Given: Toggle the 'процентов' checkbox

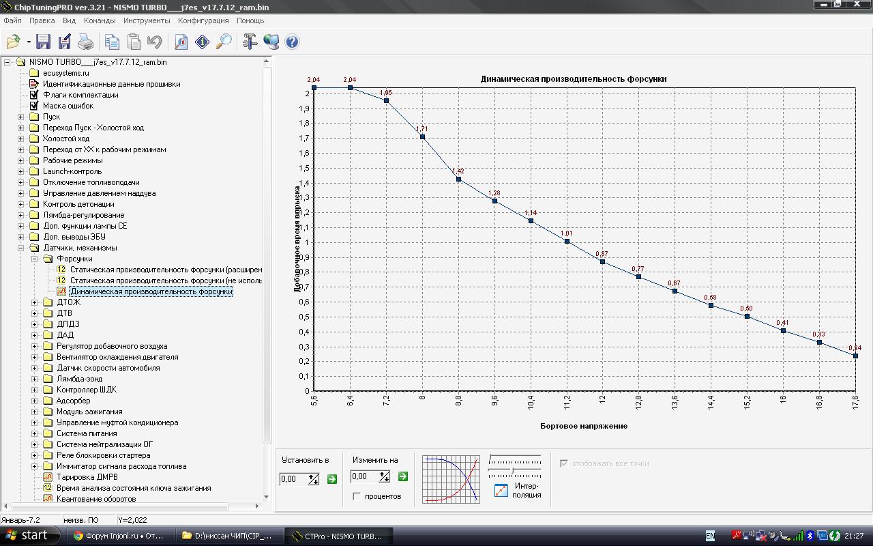Looking at the screenshot, I should 357,496.
